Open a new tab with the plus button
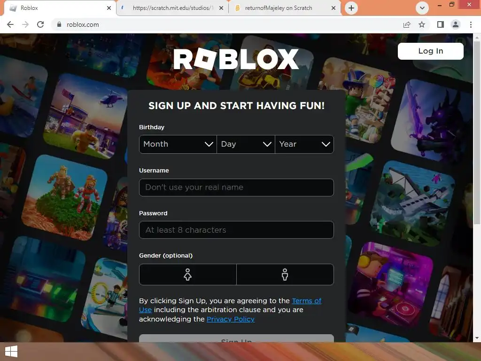481x361 pixels. 351,8
